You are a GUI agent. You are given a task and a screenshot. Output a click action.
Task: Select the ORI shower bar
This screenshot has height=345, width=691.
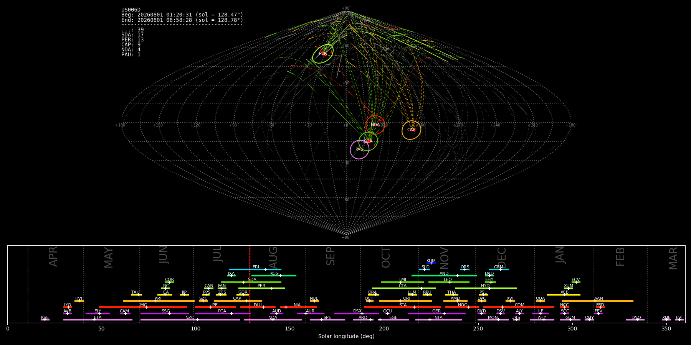pyautogui.click(x=405, y=301)
